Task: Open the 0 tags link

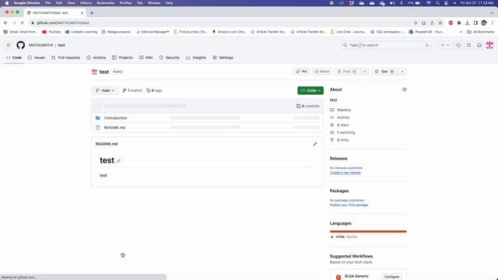Action: 154,90
